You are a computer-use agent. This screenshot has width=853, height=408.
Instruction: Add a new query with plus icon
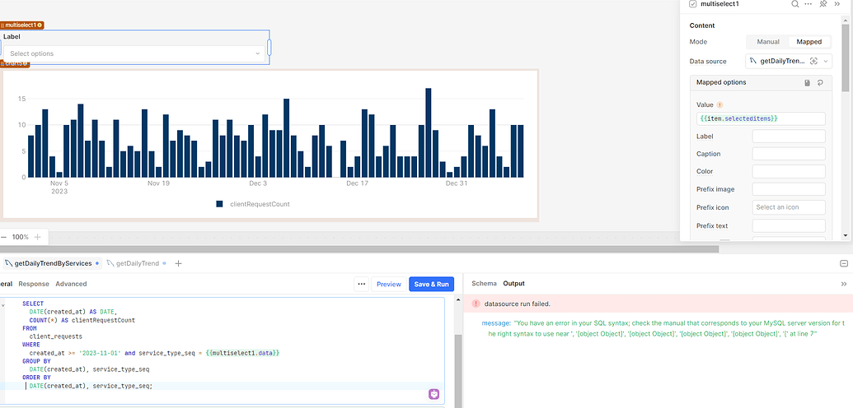click(178, 263)
